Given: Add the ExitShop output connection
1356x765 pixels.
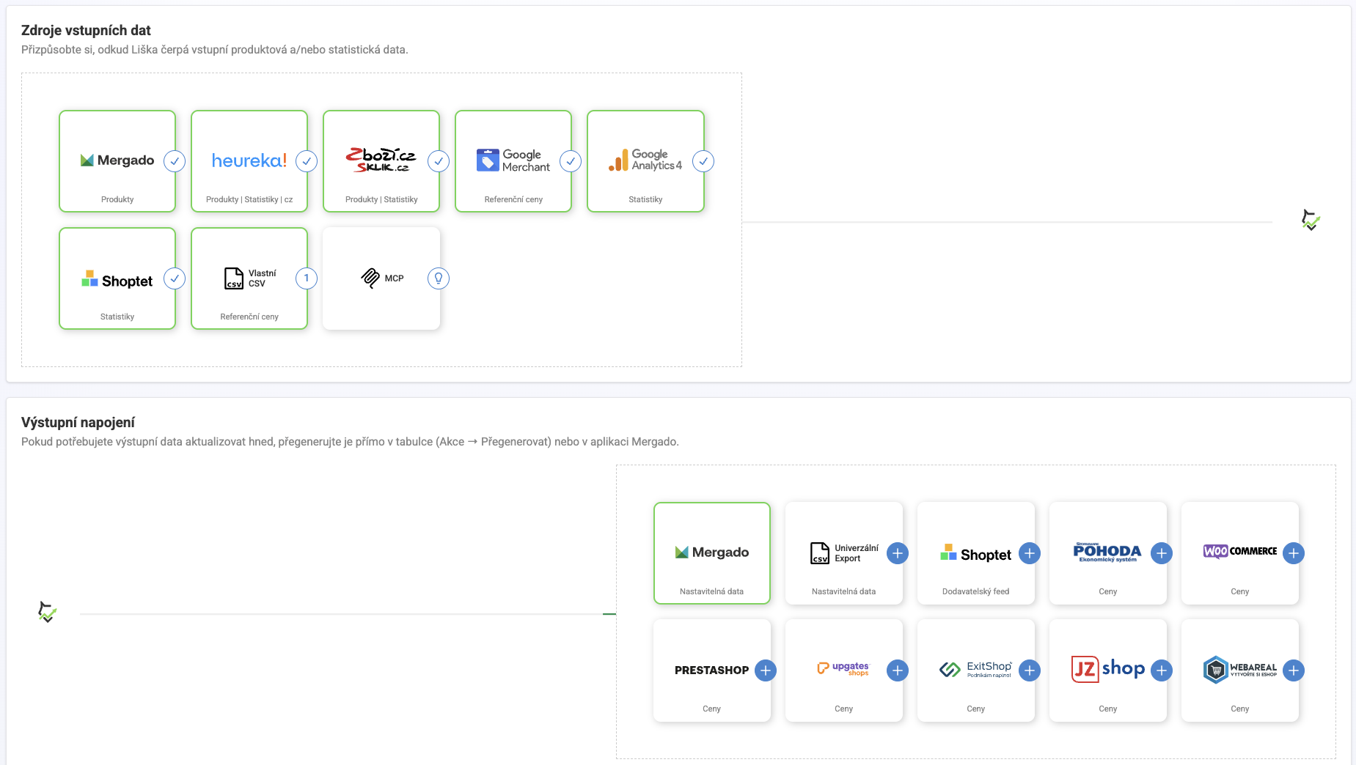Looking at the screenshot, I should (x=1030, y=670).
